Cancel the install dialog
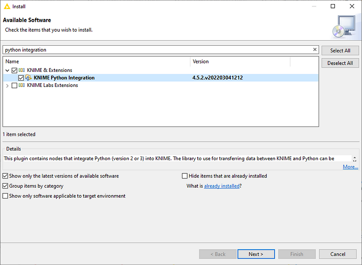362x265 pixels. tap(338, 254)
